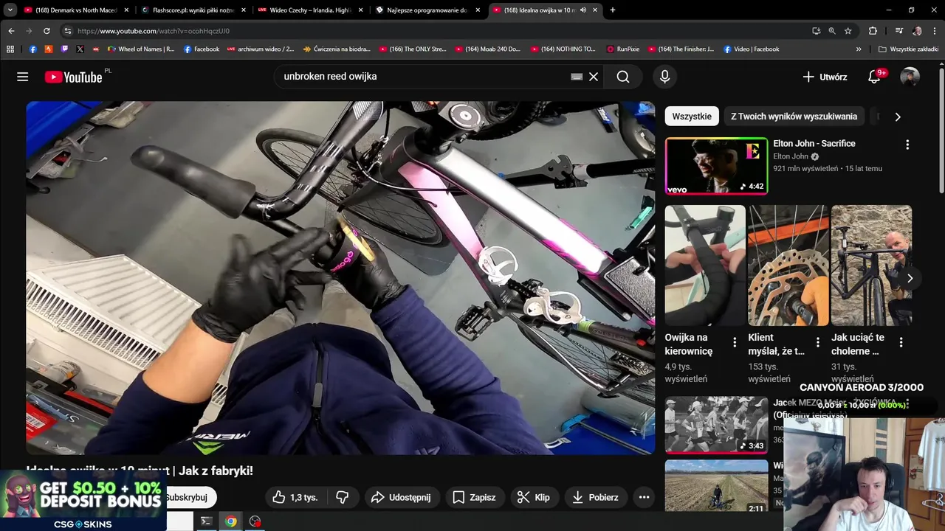945x531 pixels.
Task: Open the browser three-dot menu
Action: coord(934,31)
